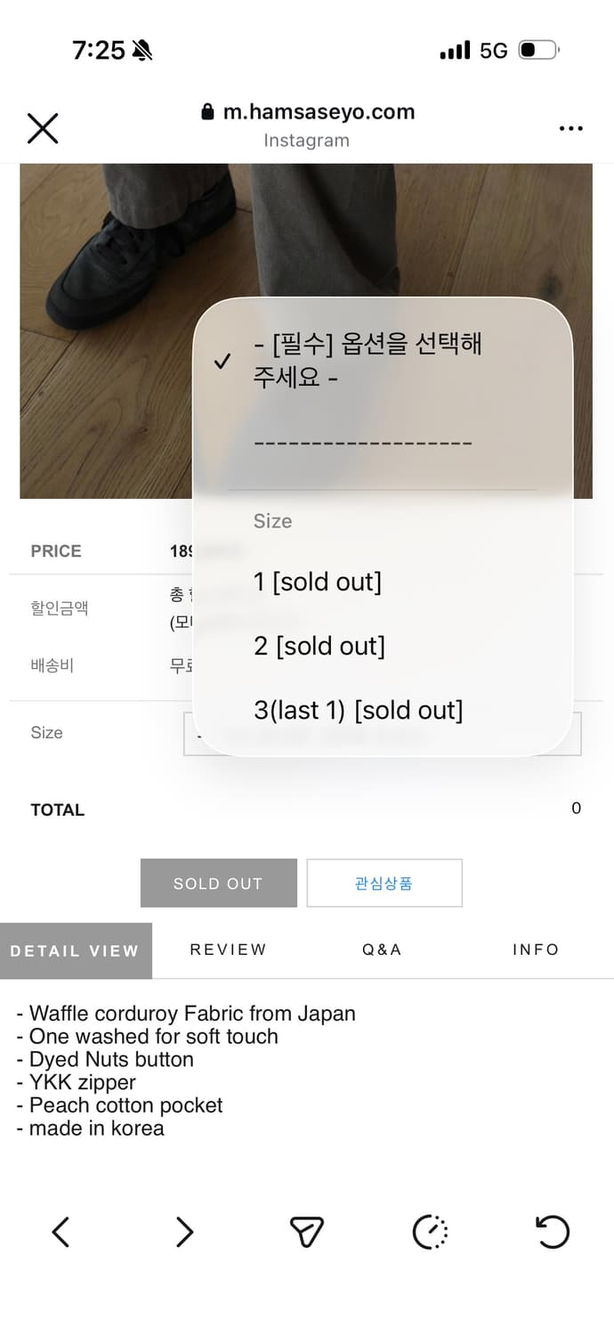This screenshot has height=1336, width=614.
Task: Select the DETAIL VIEW tab
Action: pyautogui.click(x=76, y=949)
